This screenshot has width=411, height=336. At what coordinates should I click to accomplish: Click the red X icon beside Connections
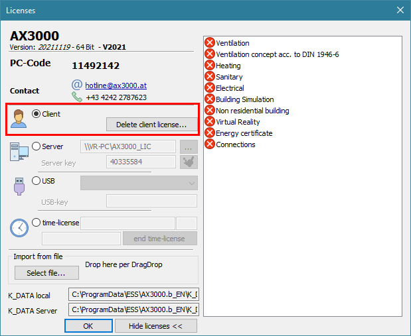210,144
